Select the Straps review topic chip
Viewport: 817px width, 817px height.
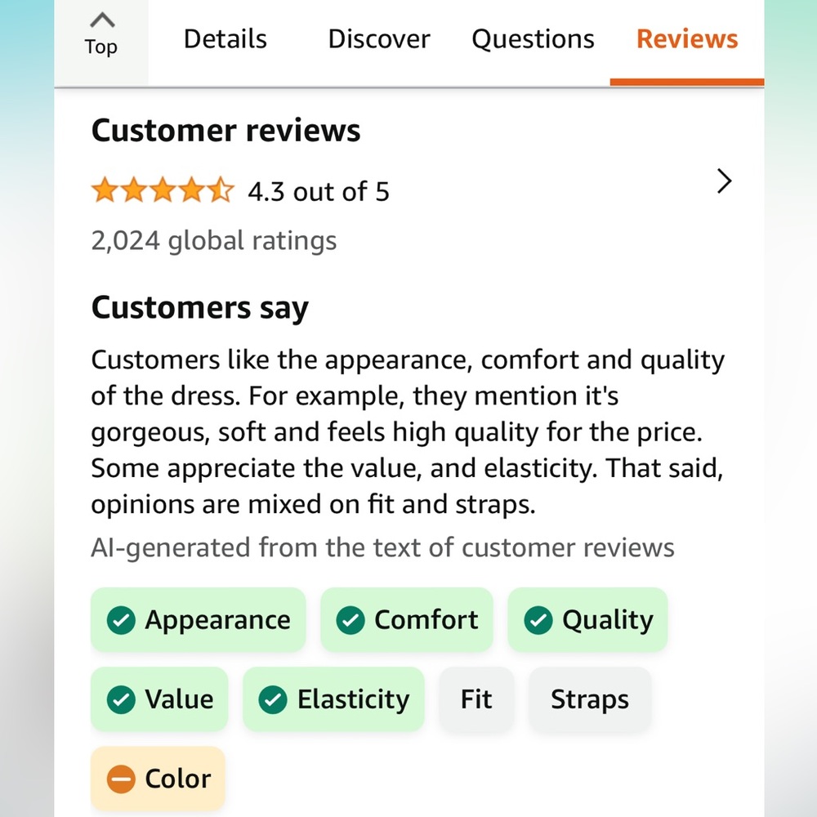[590, 699]
